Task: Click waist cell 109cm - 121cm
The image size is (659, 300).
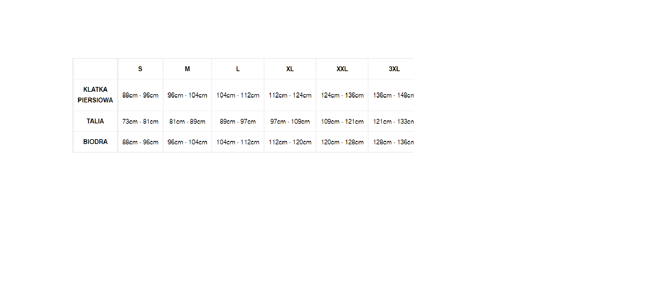Action: click(342, 121)
